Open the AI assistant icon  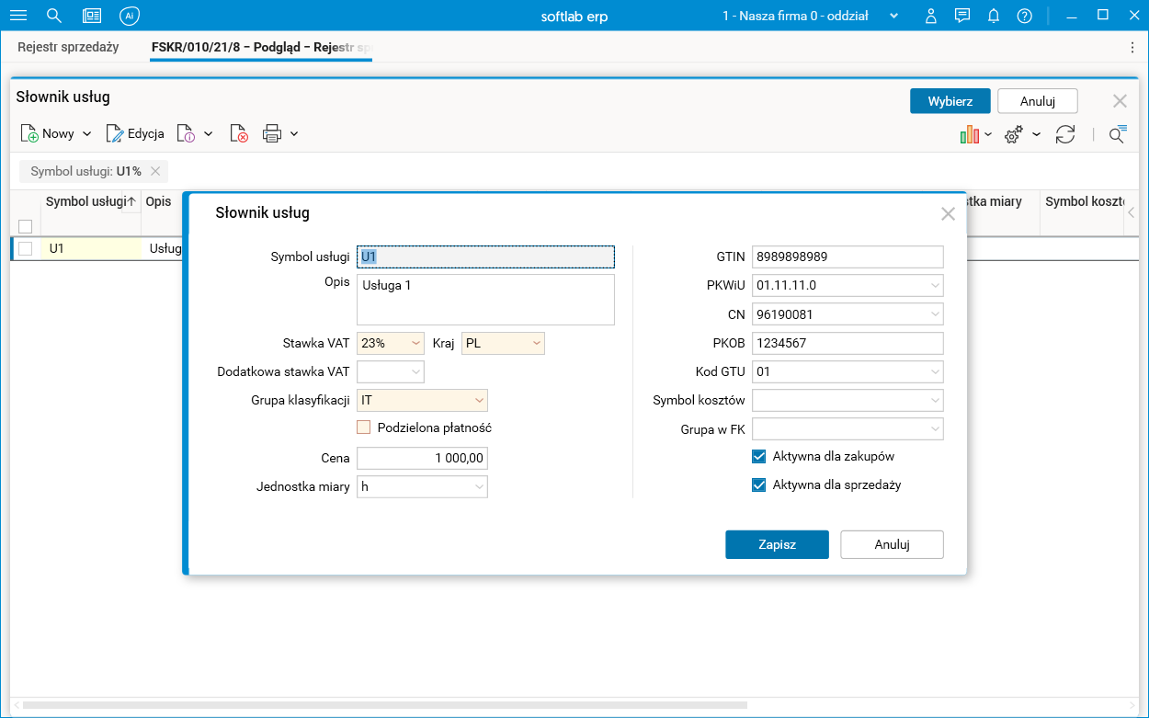pos(129,16)
